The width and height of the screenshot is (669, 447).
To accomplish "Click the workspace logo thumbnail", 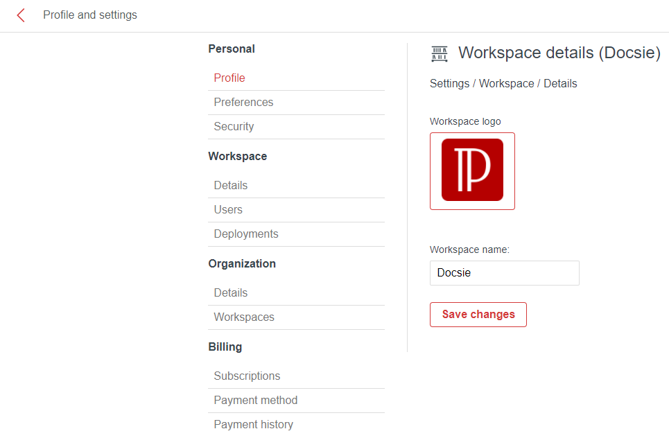I will (x=472, y=171).
